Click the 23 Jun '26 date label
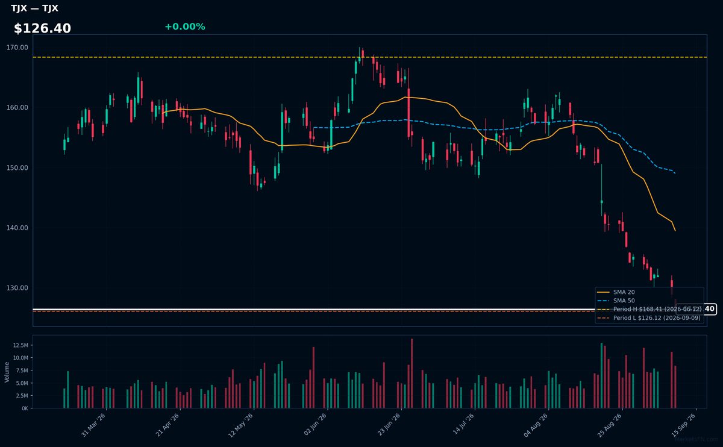 click(389, 424)
